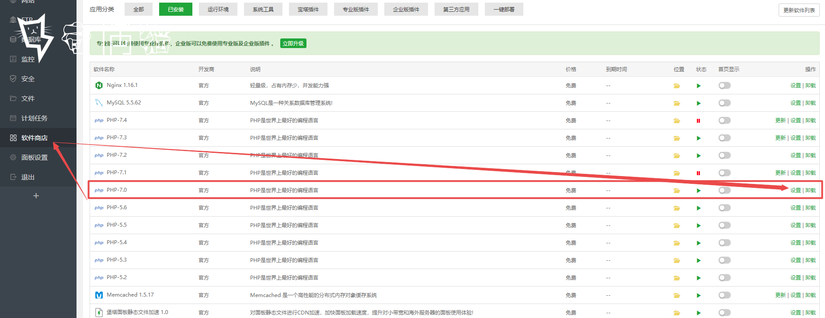
Task: Click the Nginx green logo icon
Action: pos(99,85)
